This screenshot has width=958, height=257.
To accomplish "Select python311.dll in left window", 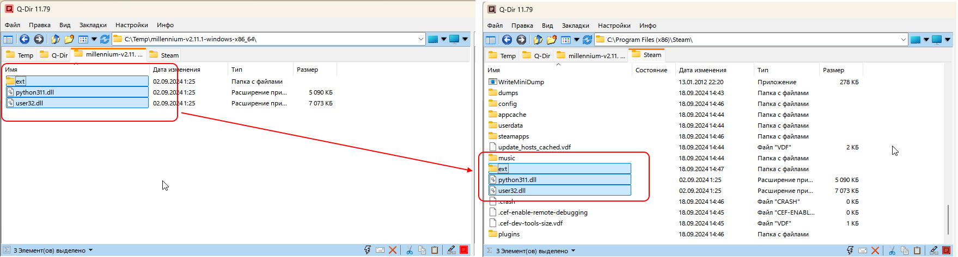I will pyautogui.click(x=76, y=92).
